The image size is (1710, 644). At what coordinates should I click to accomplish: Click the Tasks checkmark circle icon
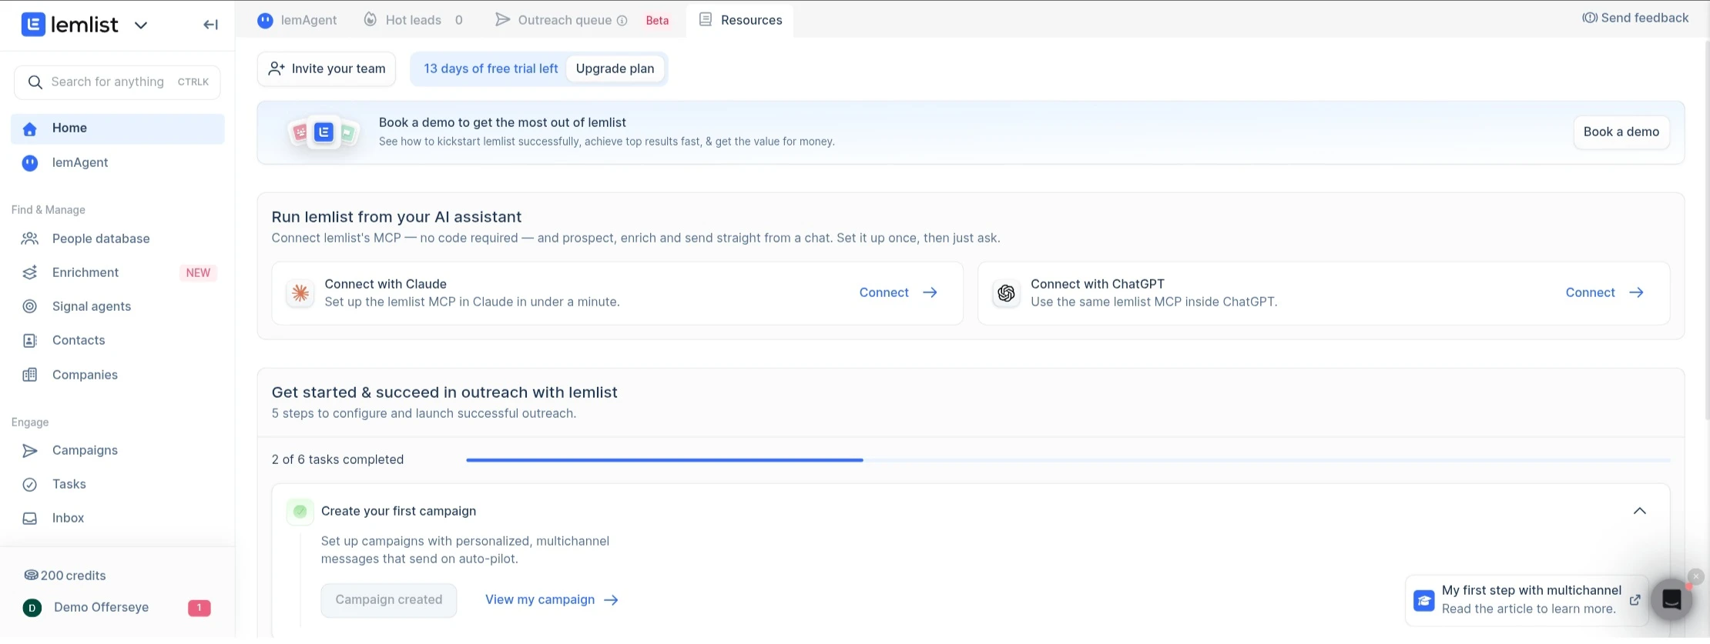(30, 484)
